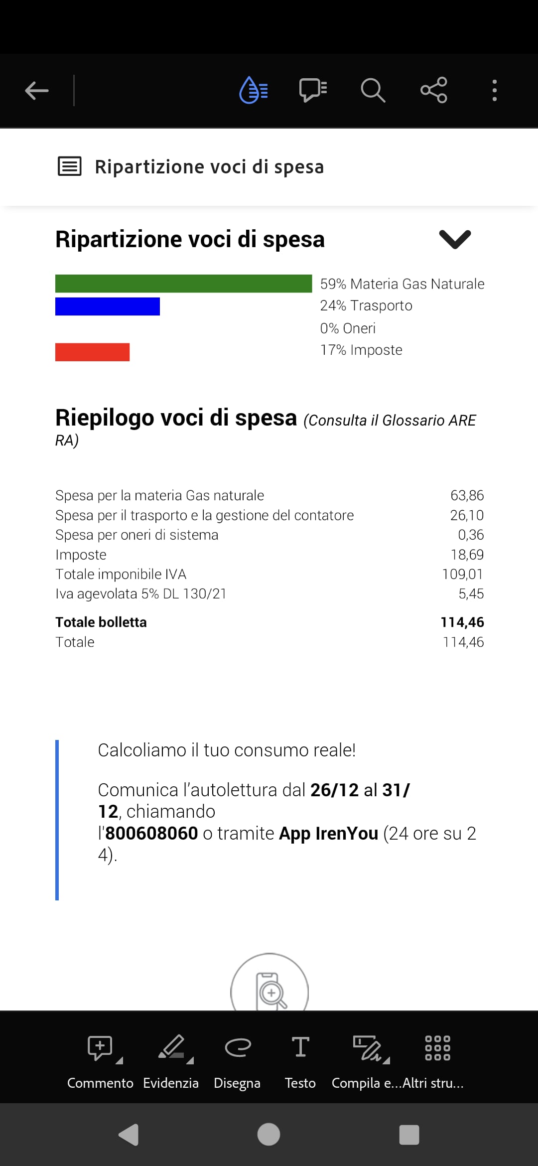The width and height of the screenshot is (538, 1166).
Task: Share the document via share icon
Action: click(x=433, y=90)
